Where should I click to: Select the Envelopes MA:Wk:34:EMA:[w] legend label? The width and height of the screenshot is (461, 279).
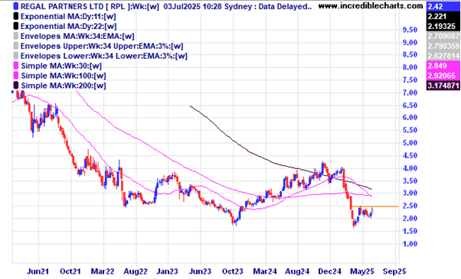[77, 37]
